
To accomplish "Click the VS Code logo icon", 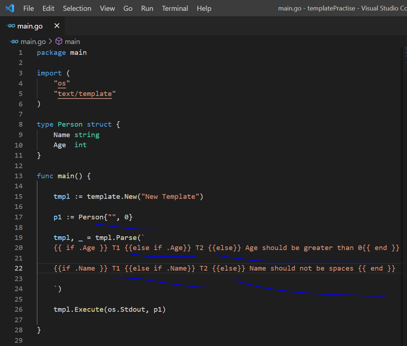I will pyautogui.click(x=10, y=8).
